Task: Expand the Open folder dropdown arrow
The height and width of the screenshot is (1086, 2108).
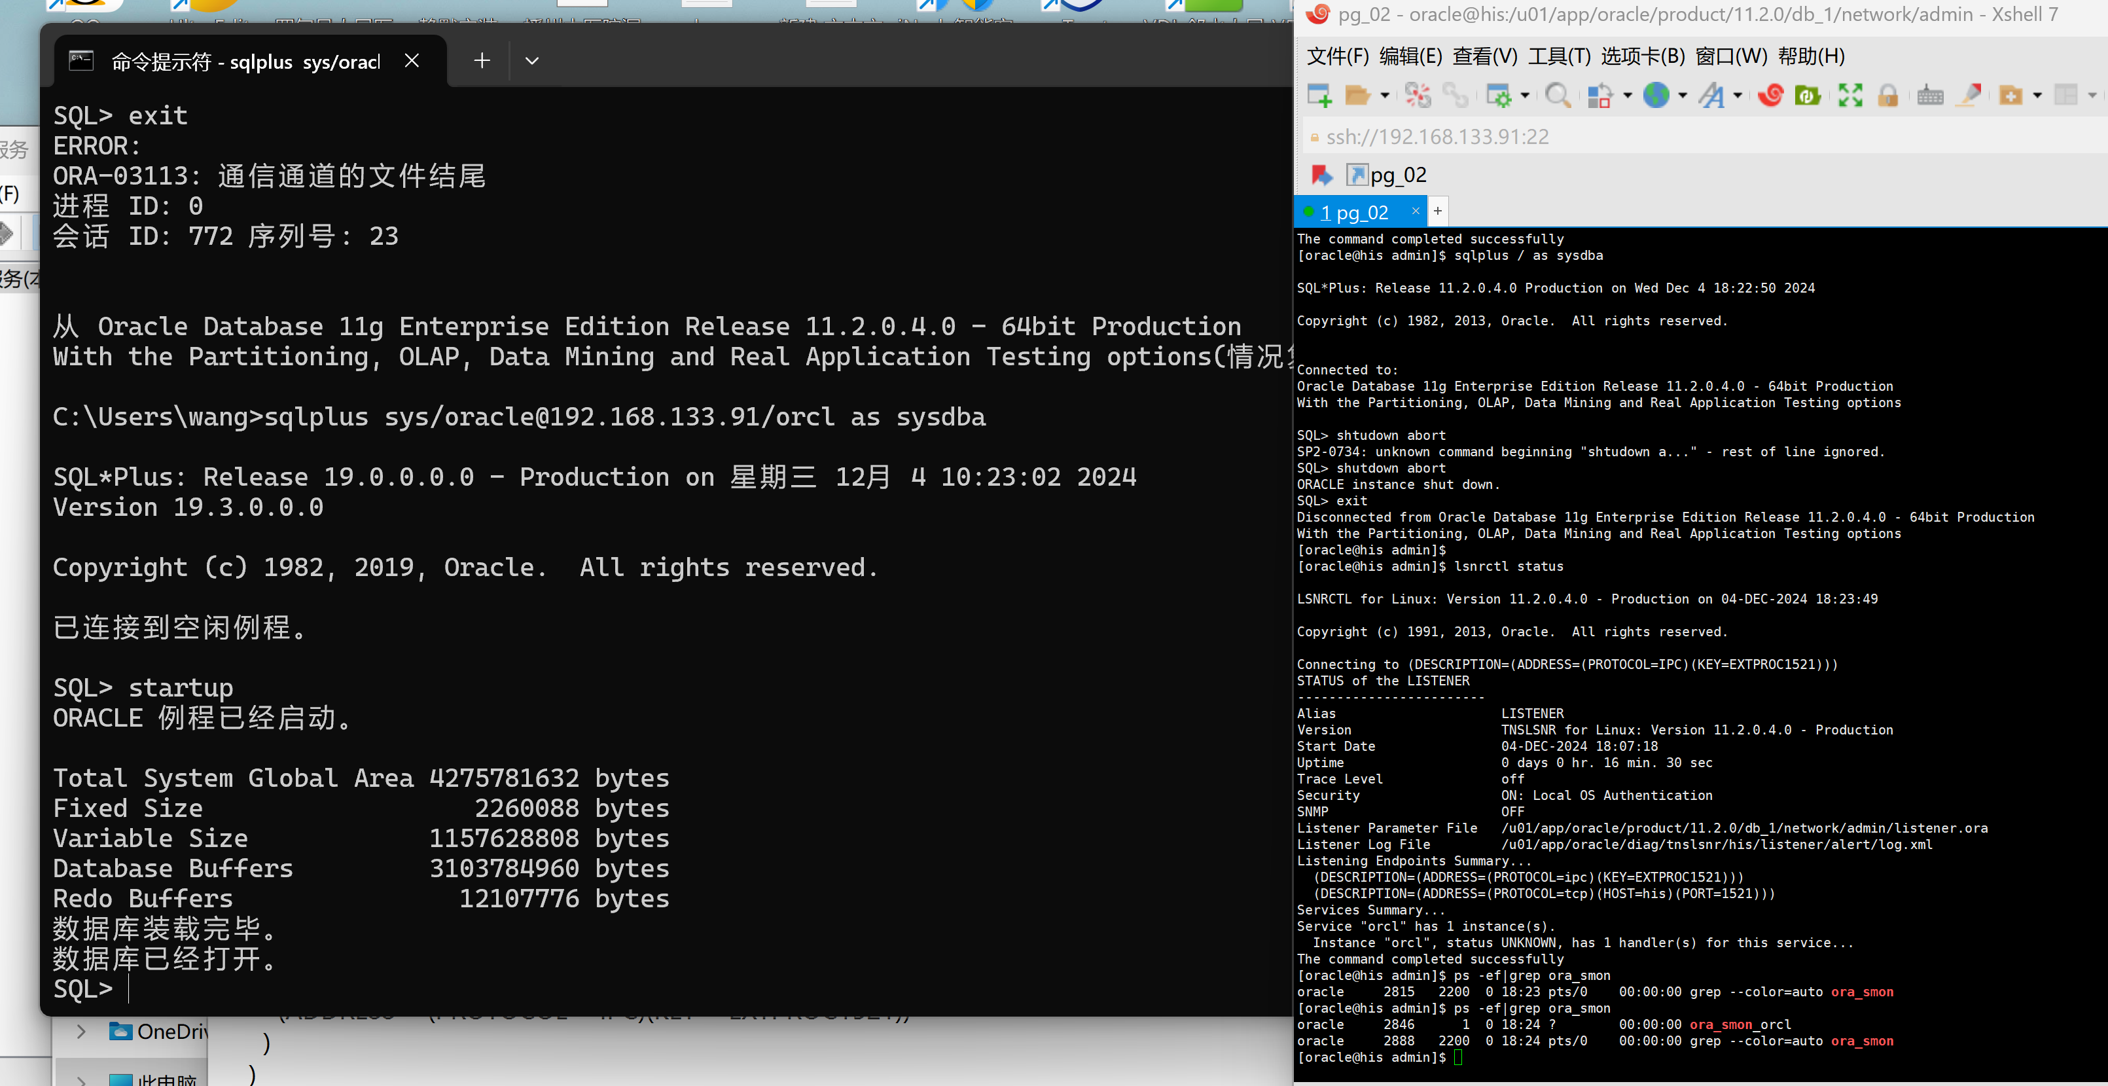Action: tap(1385, 95)
